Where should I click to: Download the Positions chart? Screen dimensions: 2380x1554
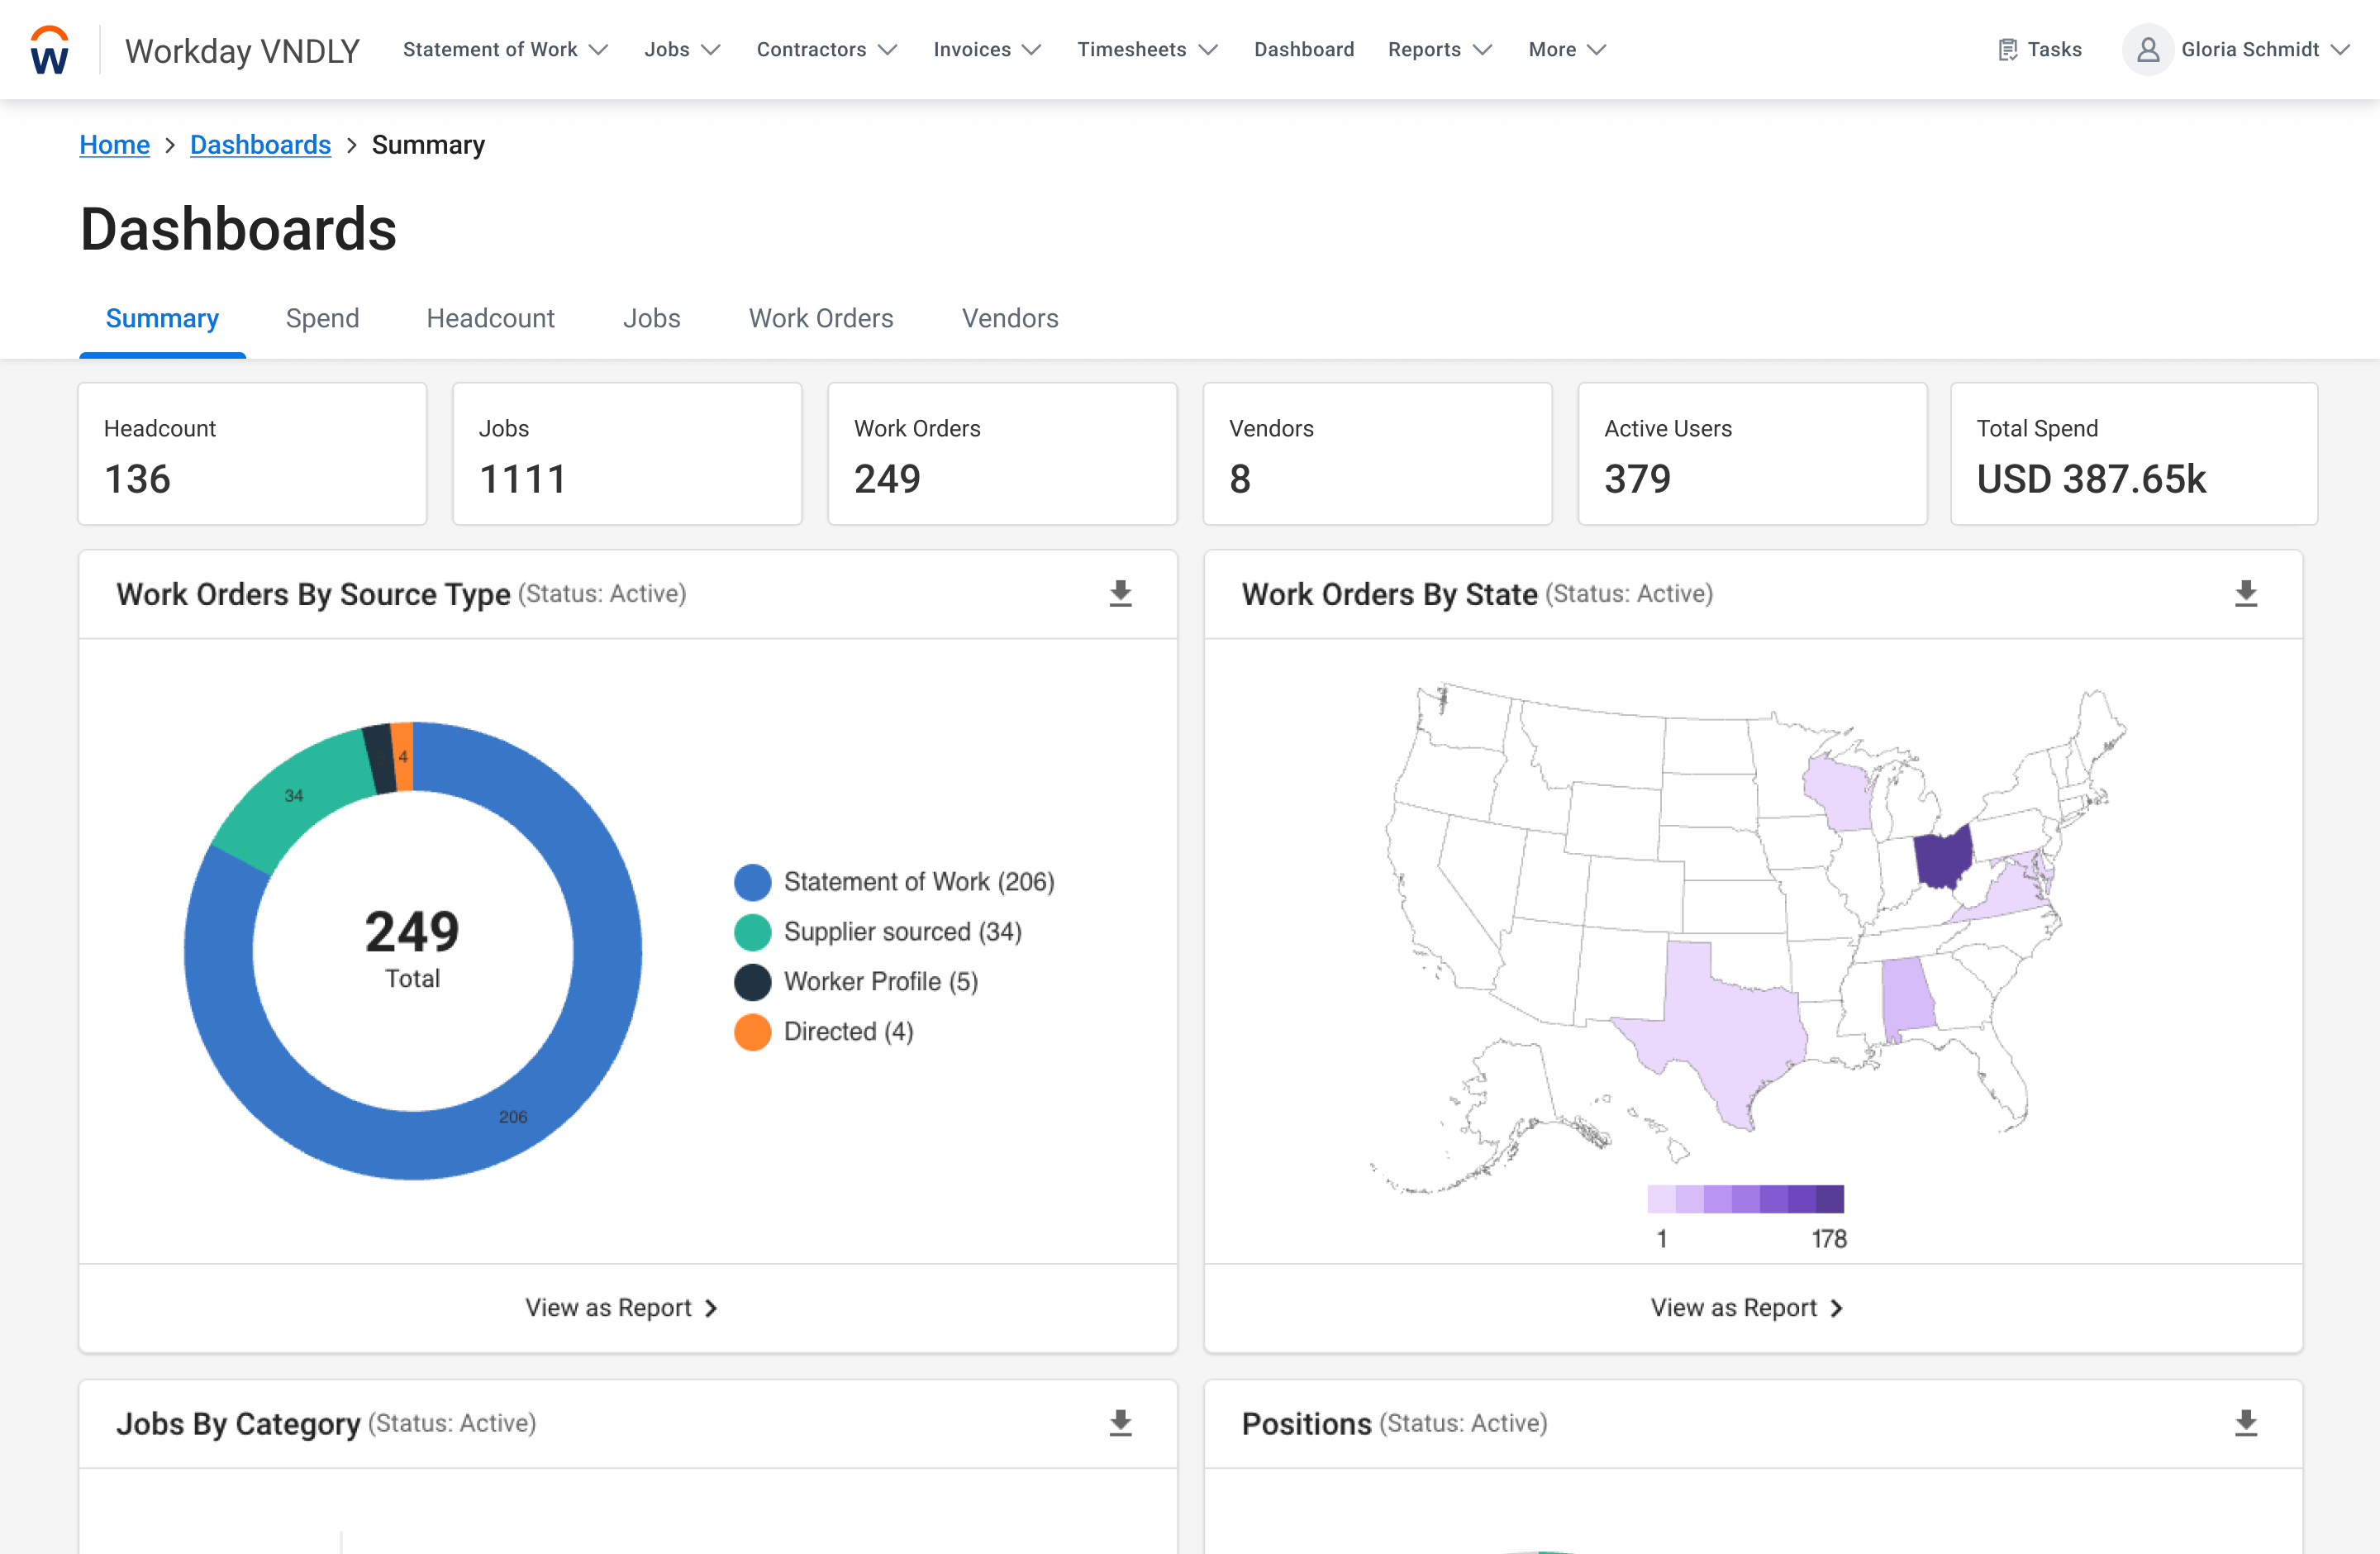2245,1423
